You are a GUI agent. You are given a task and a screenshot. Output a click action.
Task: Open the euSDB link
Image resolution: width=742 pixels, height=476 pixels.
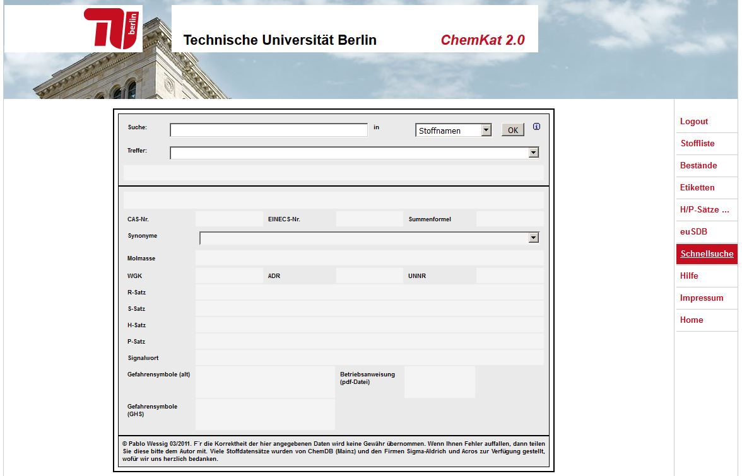[x=693, y=231]
